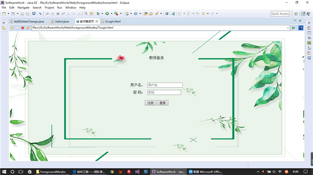Click the Open Perspective icon
This screenshot has height=175, width=313.
tap(296, 13)
